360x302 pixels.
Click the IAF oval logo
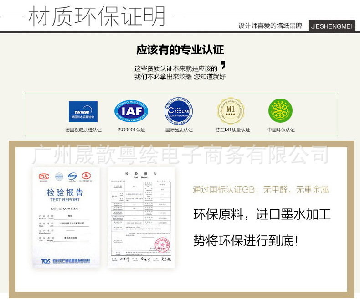tap(131, 111)
